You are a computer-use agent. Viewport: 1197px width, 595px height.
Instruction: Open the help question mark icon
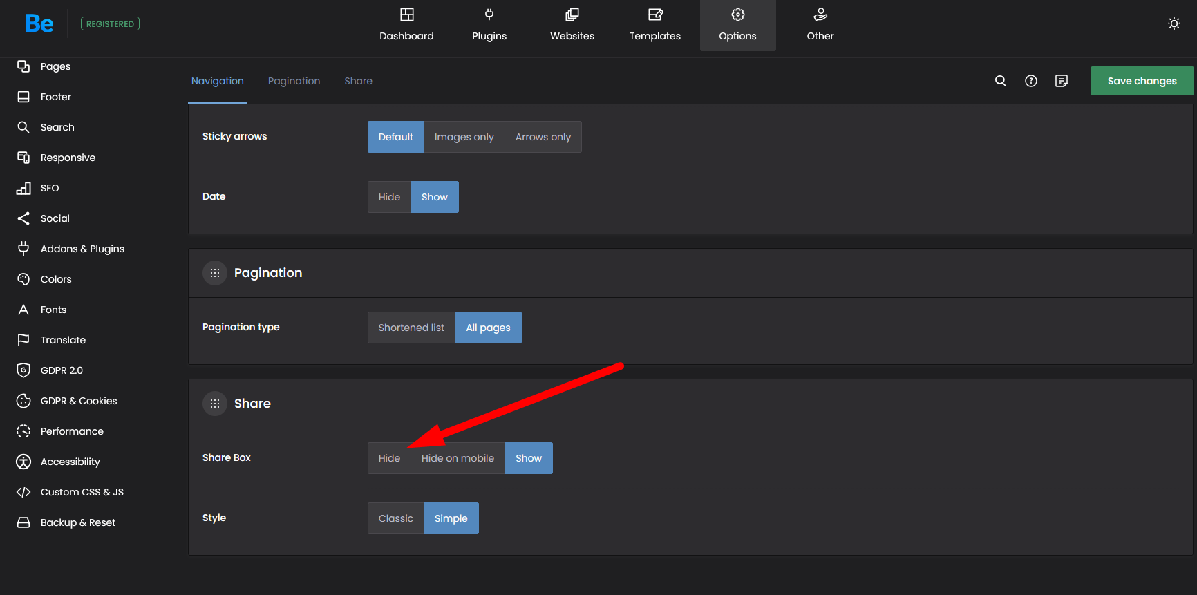click(x=1030, y=81)
